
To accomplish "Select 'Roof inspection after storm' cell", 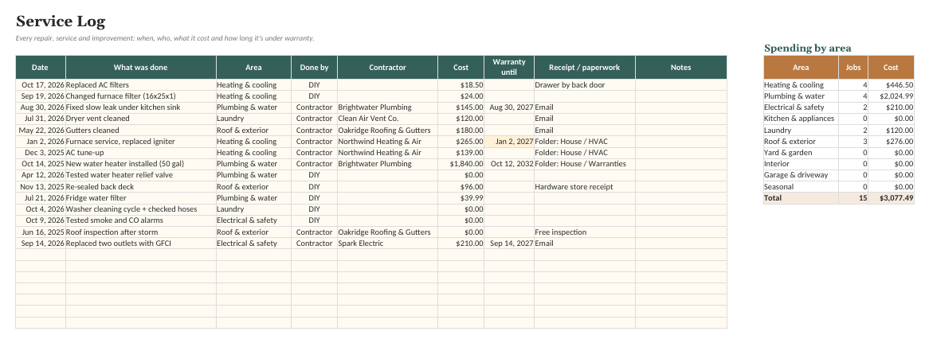I will tap(140, 232).
